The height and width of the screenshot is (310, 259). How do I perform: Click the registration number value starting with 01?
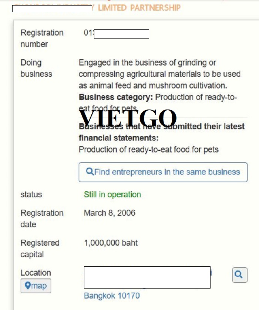87,33
